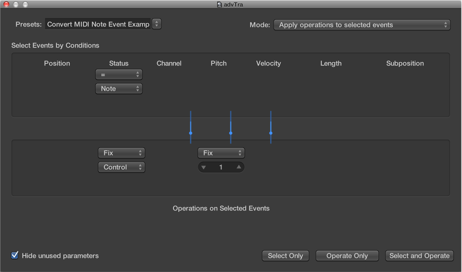The image size is (462, 272).
Task: Click 'Operations on Selected Events' label
Action: [x=221, y=208]
